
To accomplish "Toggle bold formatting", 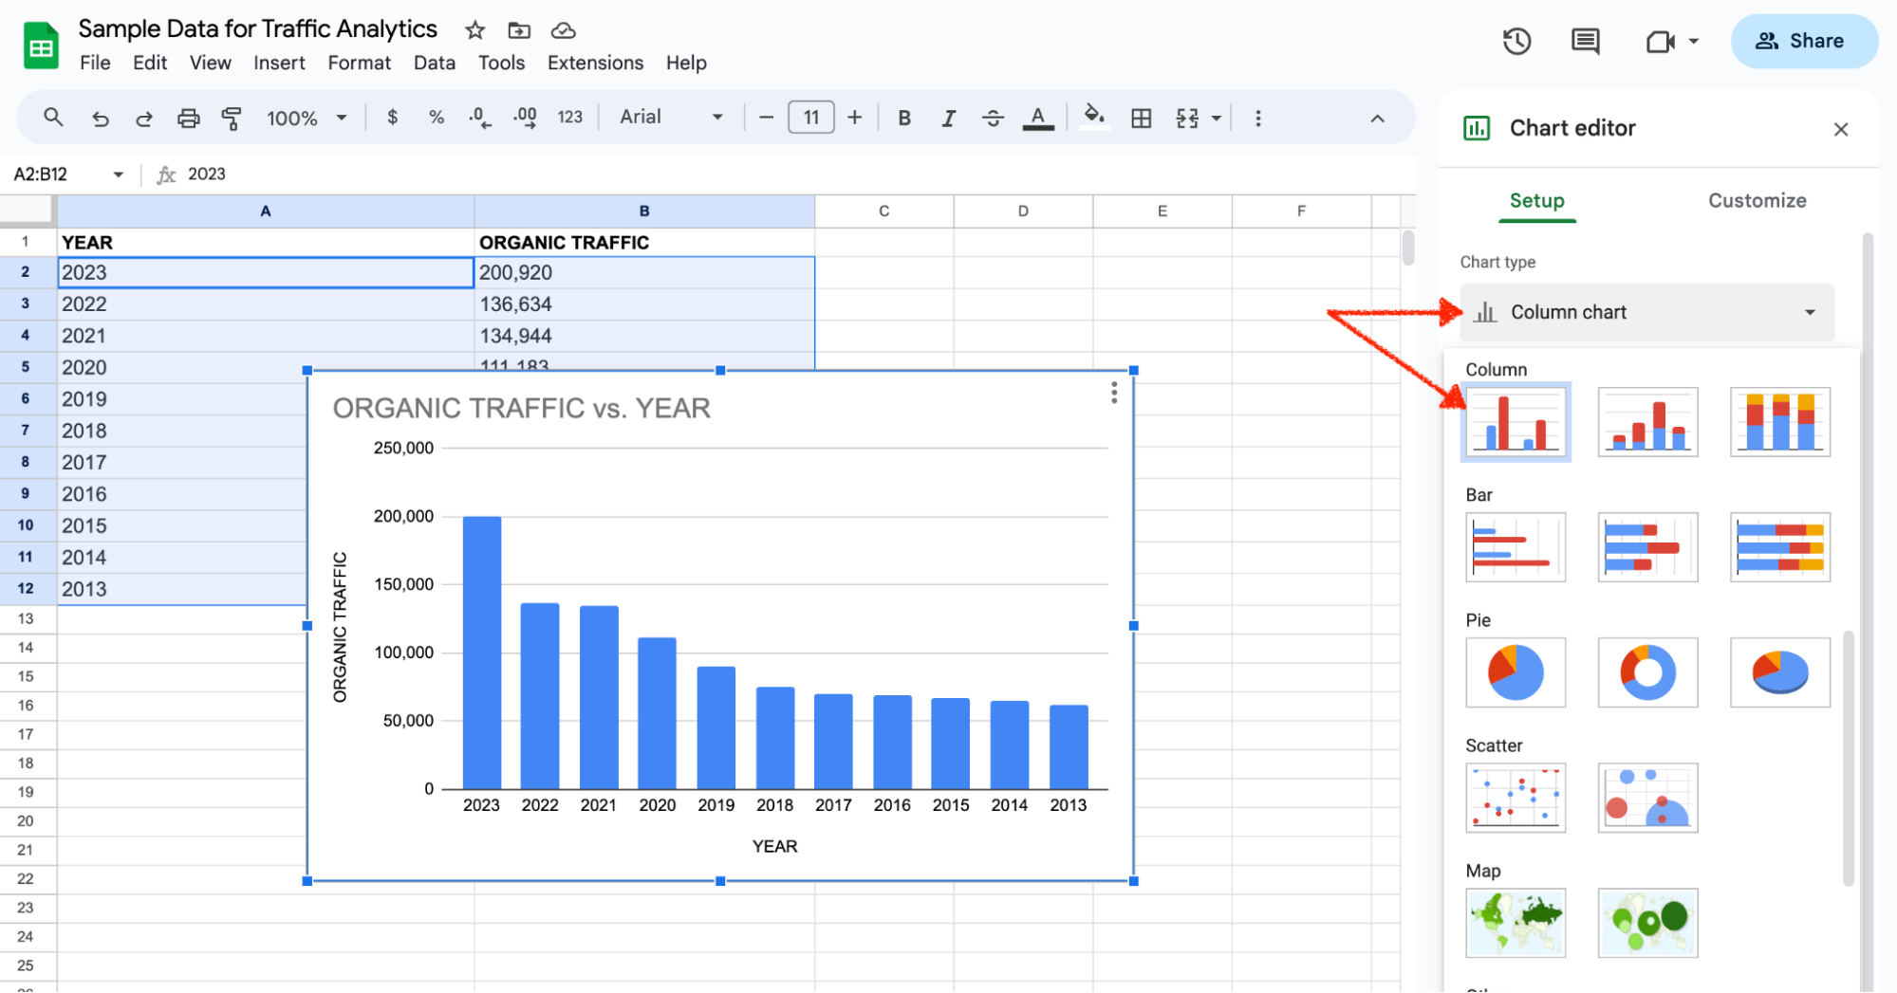I will tap(903, 118).
